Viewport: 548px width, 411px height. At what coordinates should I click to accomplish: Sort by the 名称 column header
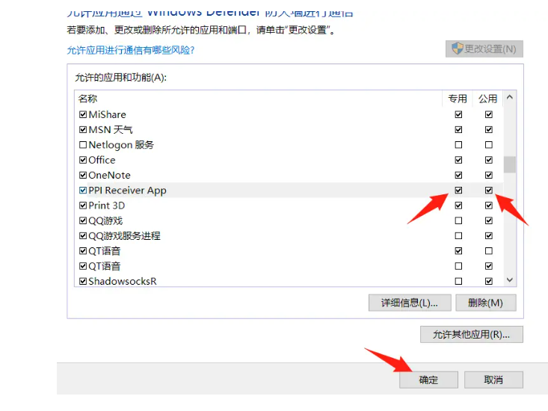point(88,99)
